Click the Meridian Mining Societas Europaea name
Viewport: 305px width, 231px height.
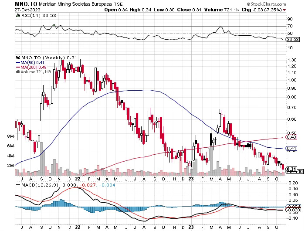pyautogui.click(x=75, y=4)
